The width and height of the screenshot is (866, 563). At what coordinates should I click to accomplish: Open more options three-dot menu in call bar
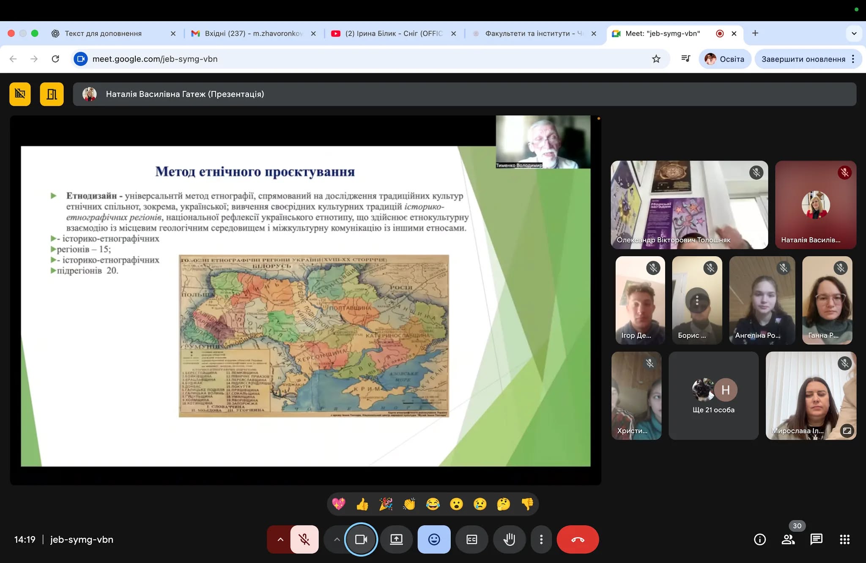pyautogui.click(x=541, y=539)
